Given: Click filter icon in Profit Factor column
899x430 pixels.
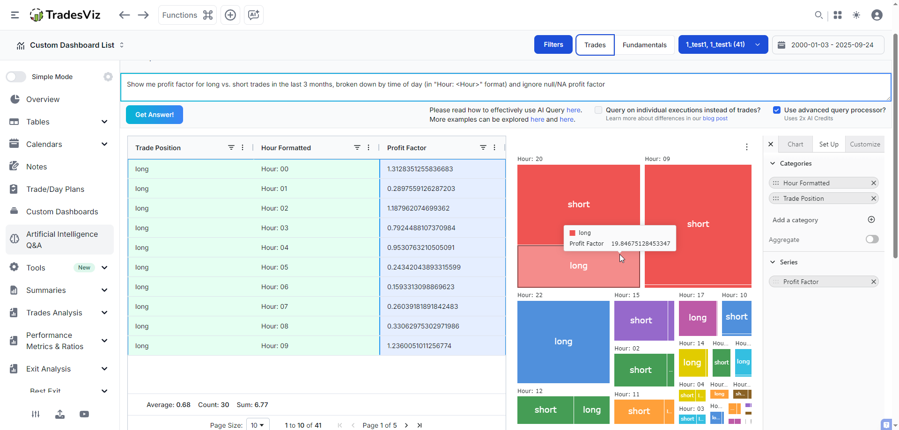Looking at the screenshot, I should [x=483, y=147].
